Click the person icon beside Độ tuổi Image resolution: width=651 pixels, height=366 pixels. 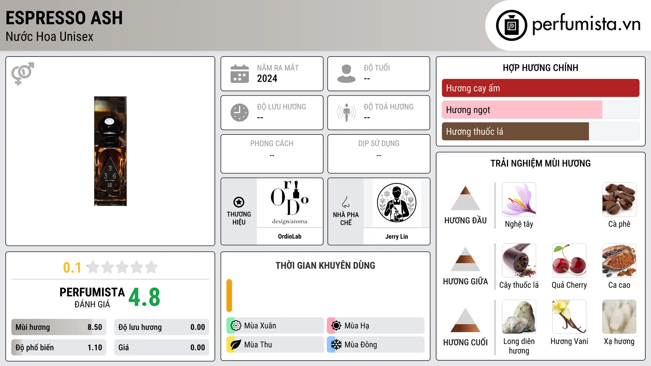pyautogui.click(x=346, y=74)
